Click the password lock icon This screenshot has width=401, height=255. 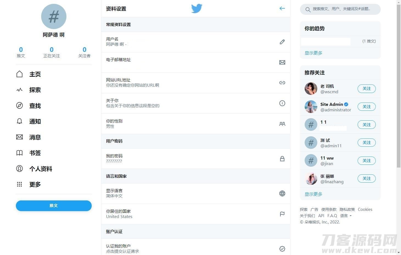[282, 158]
